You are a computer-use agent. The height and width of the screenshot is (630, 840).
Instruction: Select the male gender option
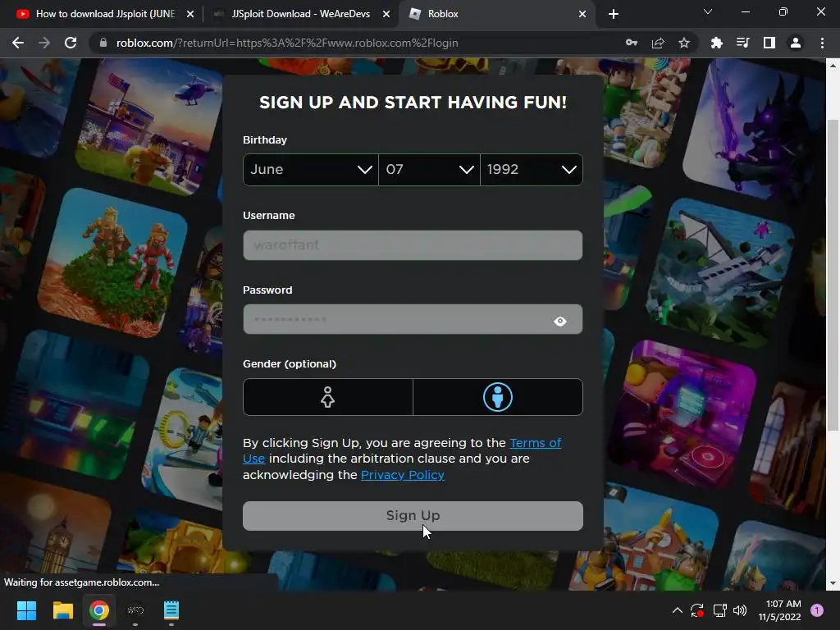[498, 397]
